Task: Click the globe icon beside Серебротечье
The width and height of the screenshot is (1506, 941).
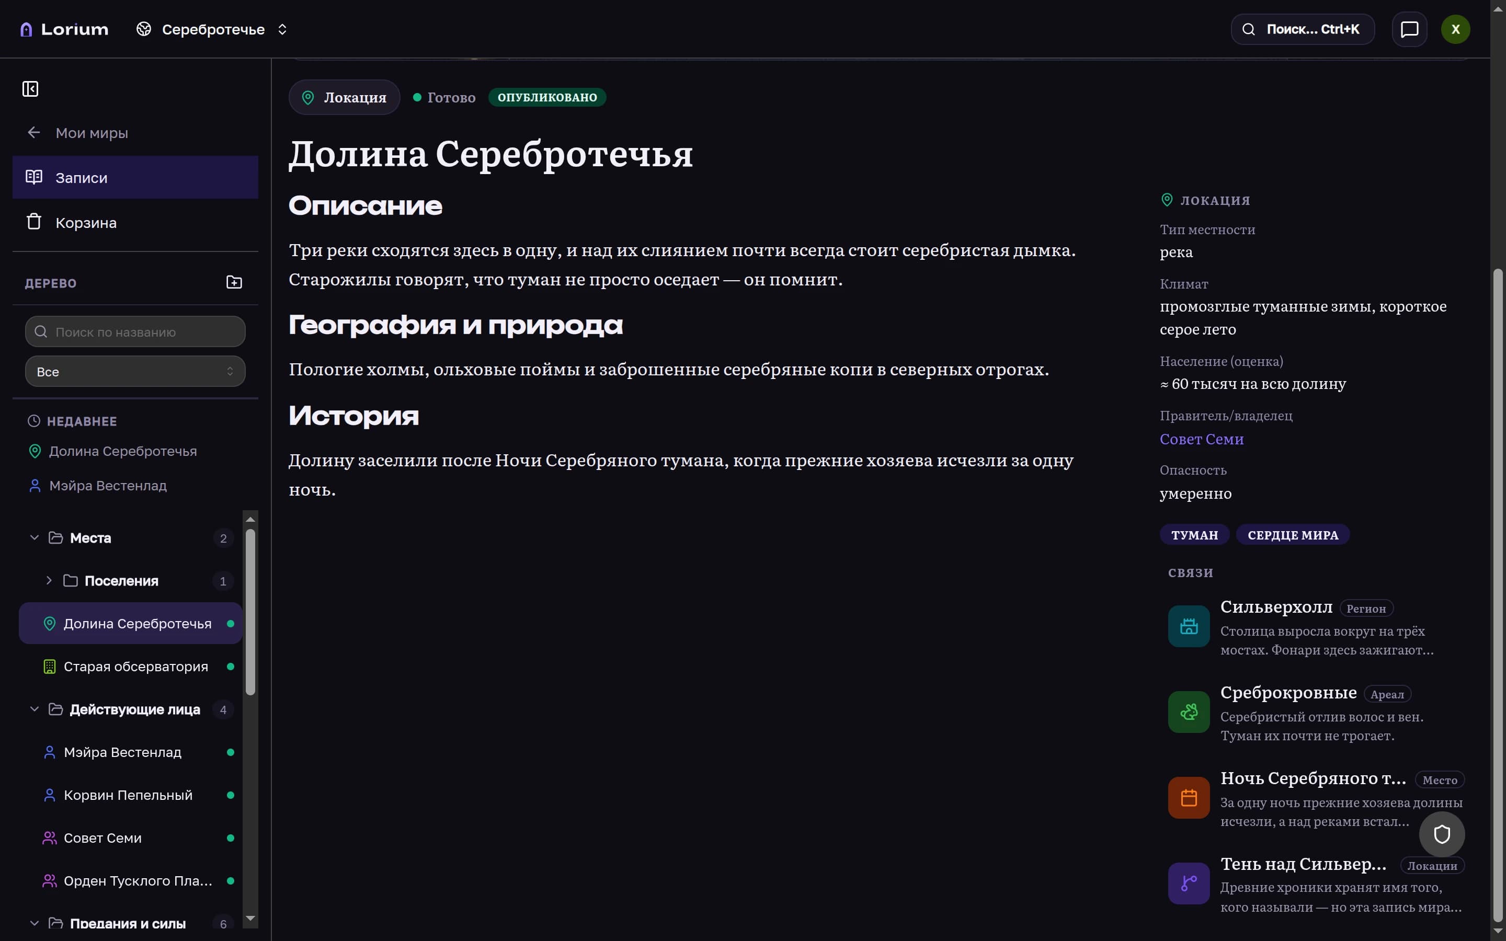Action: pos(144,29)
